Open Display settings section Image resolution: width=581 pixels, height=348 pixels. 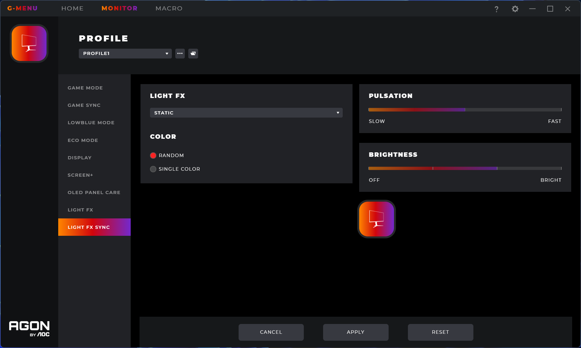coord(94,158)
